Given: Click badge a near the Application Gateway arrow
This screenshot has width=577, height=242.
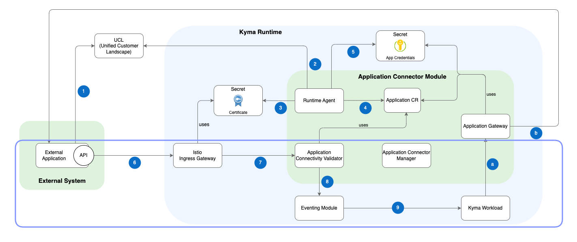Looking at the screenshot, I should [492, 164].
